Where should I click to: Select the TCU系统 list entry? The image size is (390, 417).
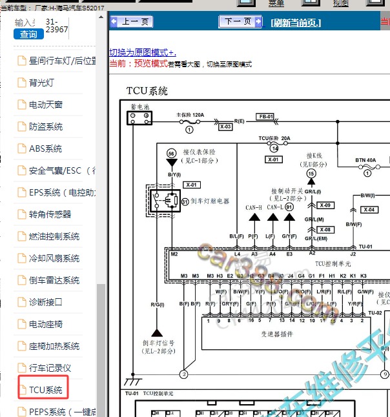tap(45, 390)
